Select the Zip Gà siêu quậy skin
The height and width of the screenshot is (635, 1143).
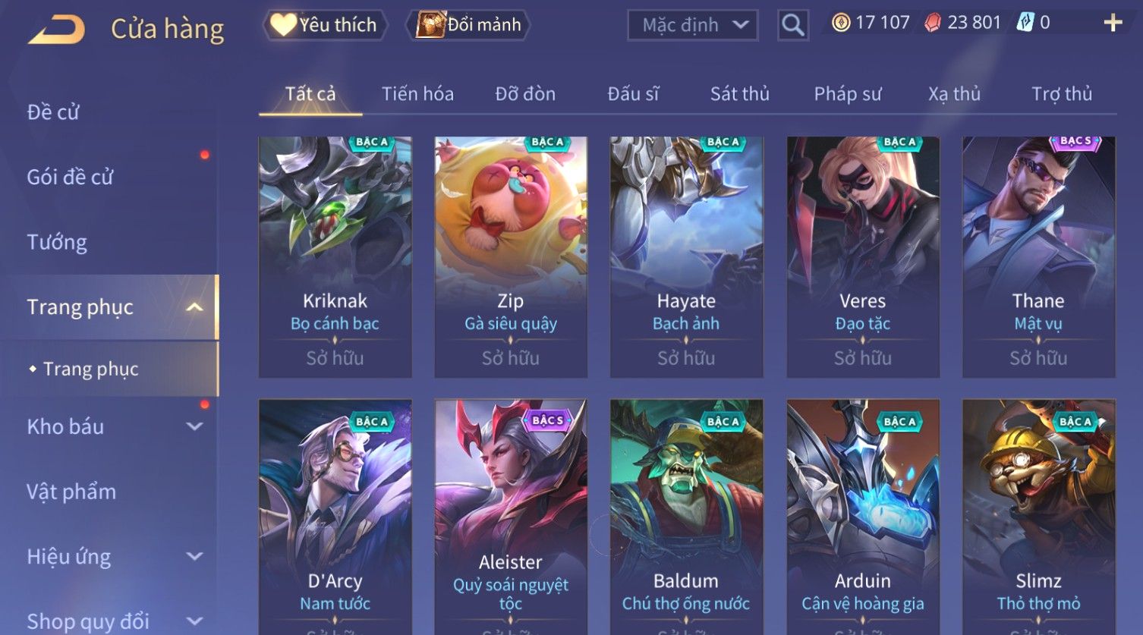tap(511, 257)
